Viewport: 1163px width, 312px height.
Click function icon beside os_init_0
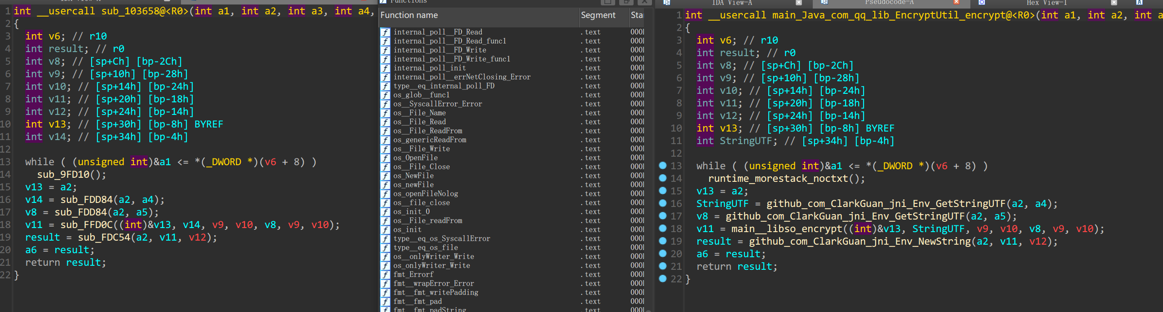pos(385,212)
